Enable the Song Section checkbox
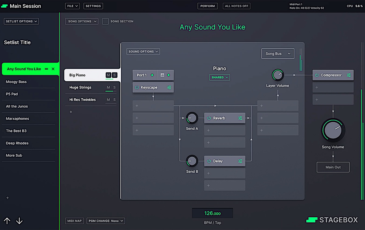This screenshot has height=230, width=365. tap(105, 21)
